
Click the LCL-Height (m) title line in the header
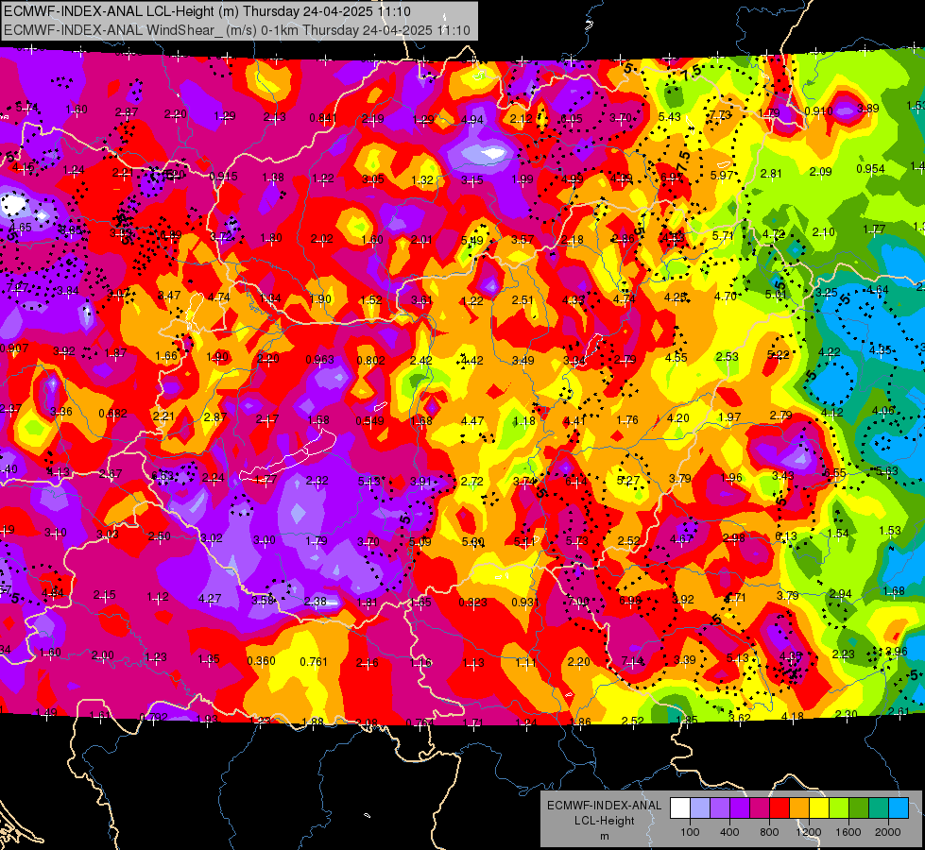(x=207, y=11)
